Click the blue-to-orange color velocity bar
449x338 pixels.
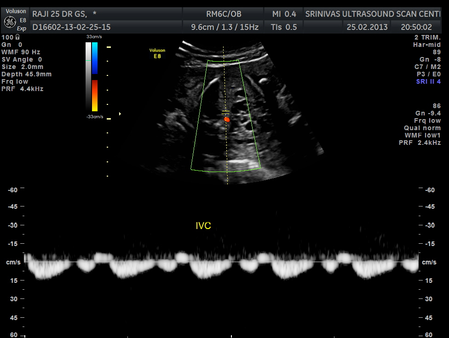pyautogui.click(x=95, y=76)
